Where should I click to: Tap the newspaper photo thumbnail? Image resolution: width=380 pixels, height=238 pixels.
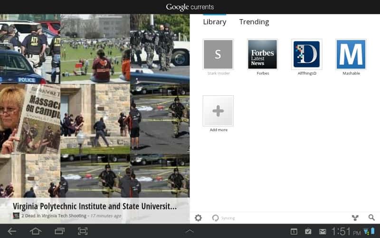(x=39, y=119)
